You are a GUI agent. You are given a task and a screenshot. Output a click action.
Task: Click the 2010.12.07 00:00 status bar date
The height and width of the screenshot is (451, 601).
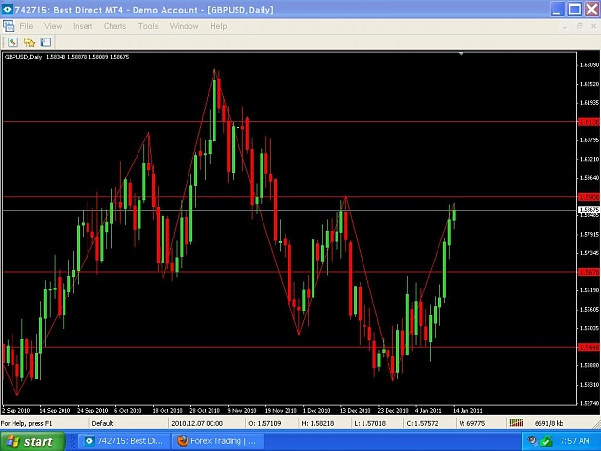point(197,423)
